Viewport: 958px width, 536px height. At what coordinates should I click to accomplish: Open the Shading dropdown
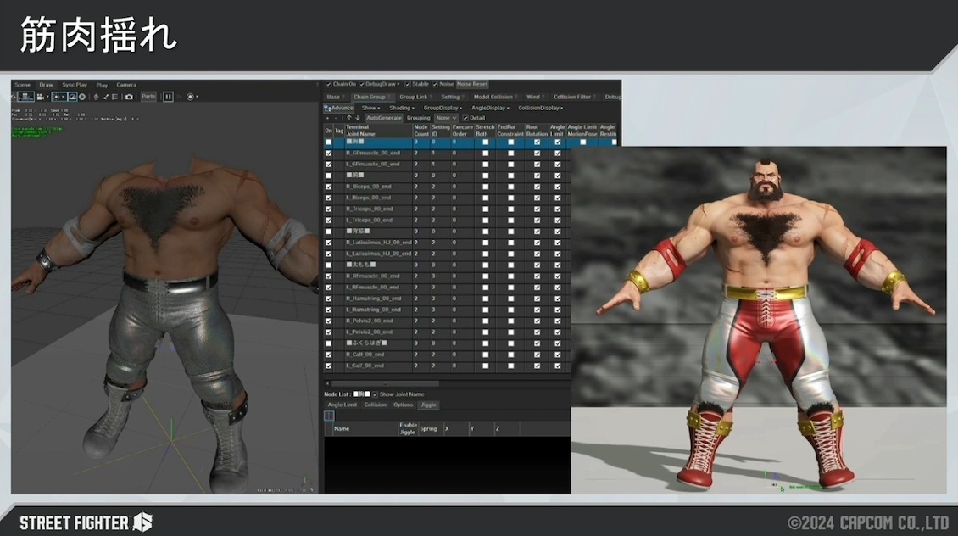pos(401,108)
